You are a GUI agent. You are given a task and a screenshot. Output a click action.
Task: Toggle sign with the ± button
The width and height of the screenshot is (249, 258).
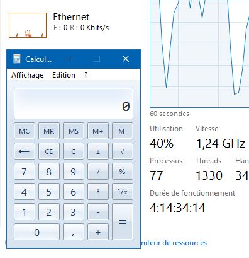click(98, 151)
